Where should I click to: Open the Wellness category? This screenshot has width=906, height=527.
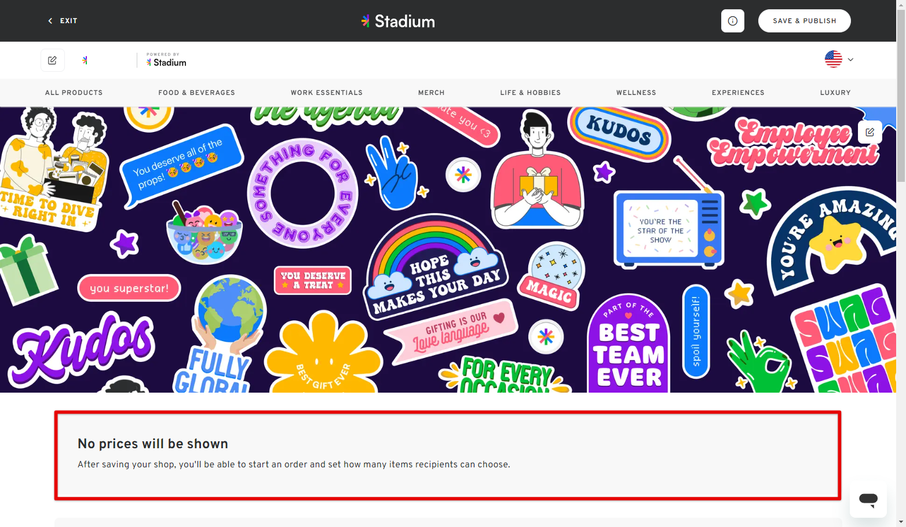click(636, 93)
